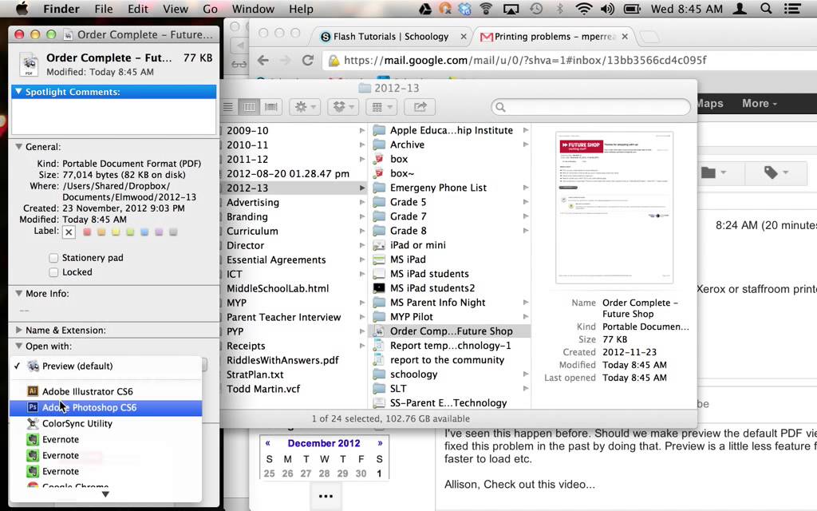This screenshot has width=817, height=511.
Task: Select the no-label X option
Action: point(69,232)
